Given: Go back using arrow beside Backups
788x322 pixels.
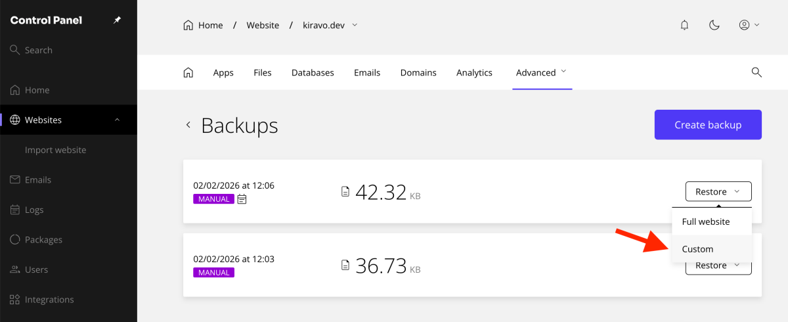Looking at the screenshot, I should pos(188,125).
